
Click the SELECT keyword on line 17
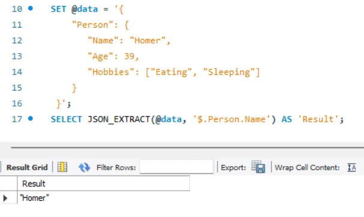coord(67,119)
